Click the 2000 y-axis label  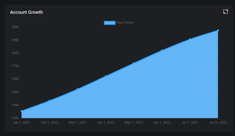coord(15,27)
